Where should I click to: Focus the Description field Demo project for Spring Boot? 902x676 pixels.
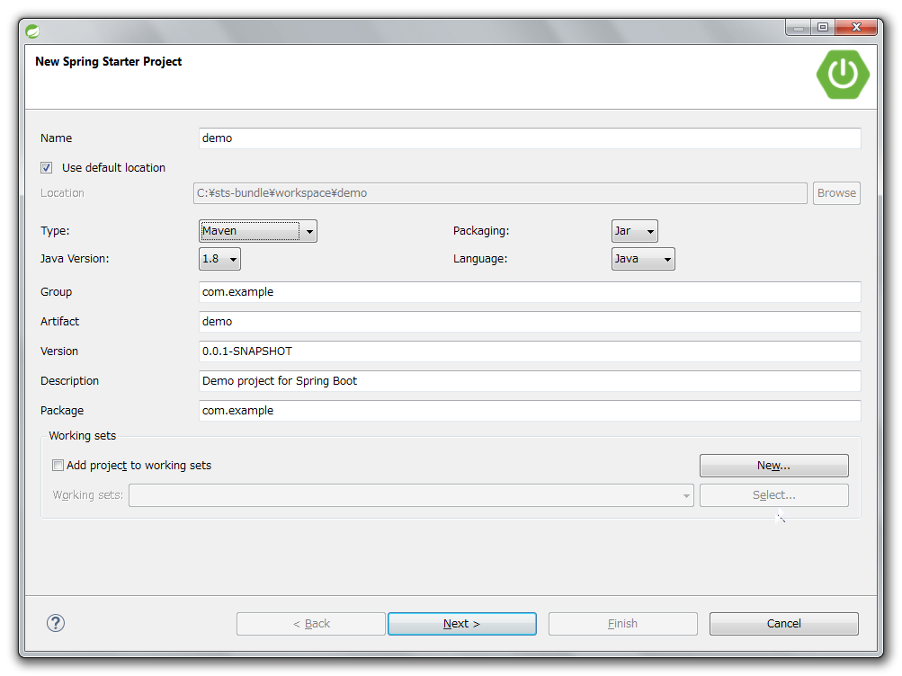click(530, 381)
